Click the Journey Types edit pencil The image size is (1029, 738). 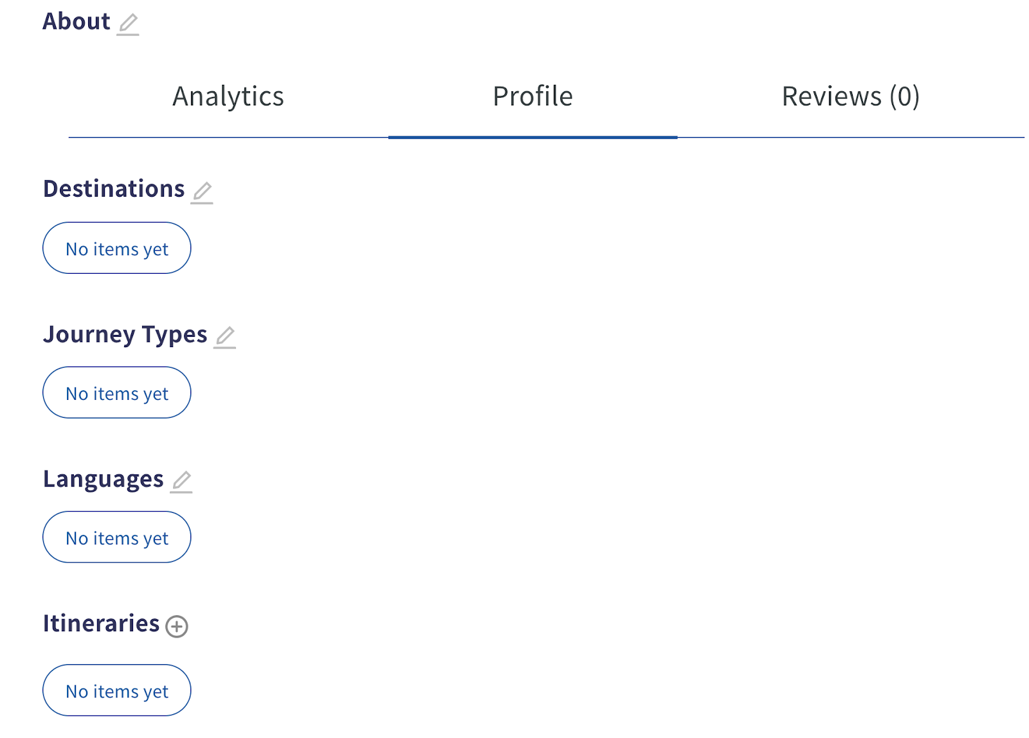225,336
